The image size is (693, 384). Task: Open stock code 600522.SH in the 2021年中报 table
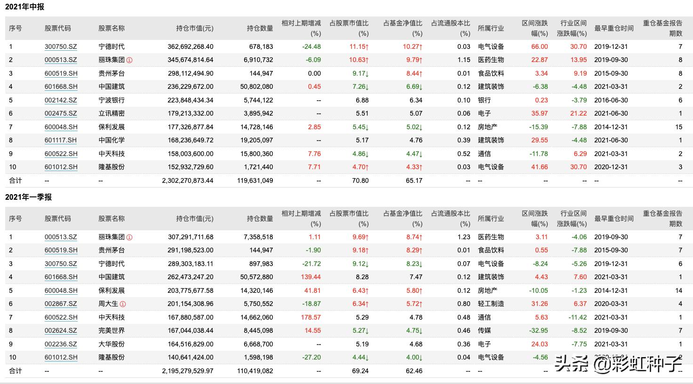pyautogui.click(x=61, y=154)
